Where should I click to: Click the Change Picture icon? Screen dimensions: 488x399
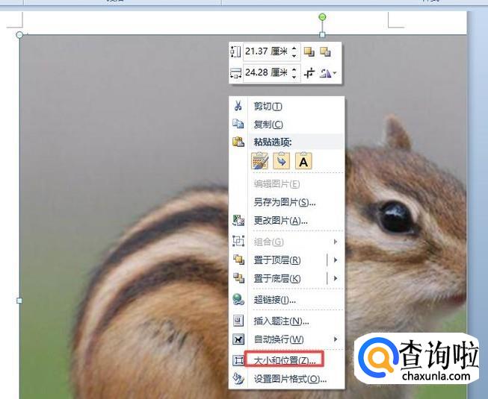pos(238,221)
